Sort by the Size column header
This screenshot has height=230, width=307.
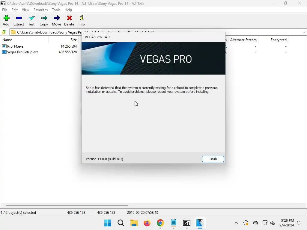point(74,40)
